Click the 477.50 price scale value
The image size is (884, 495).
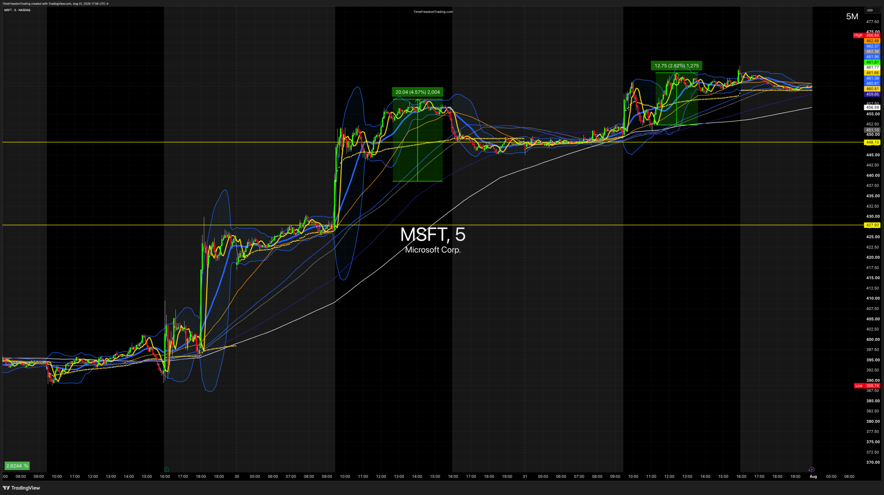(x=872, y=22)
